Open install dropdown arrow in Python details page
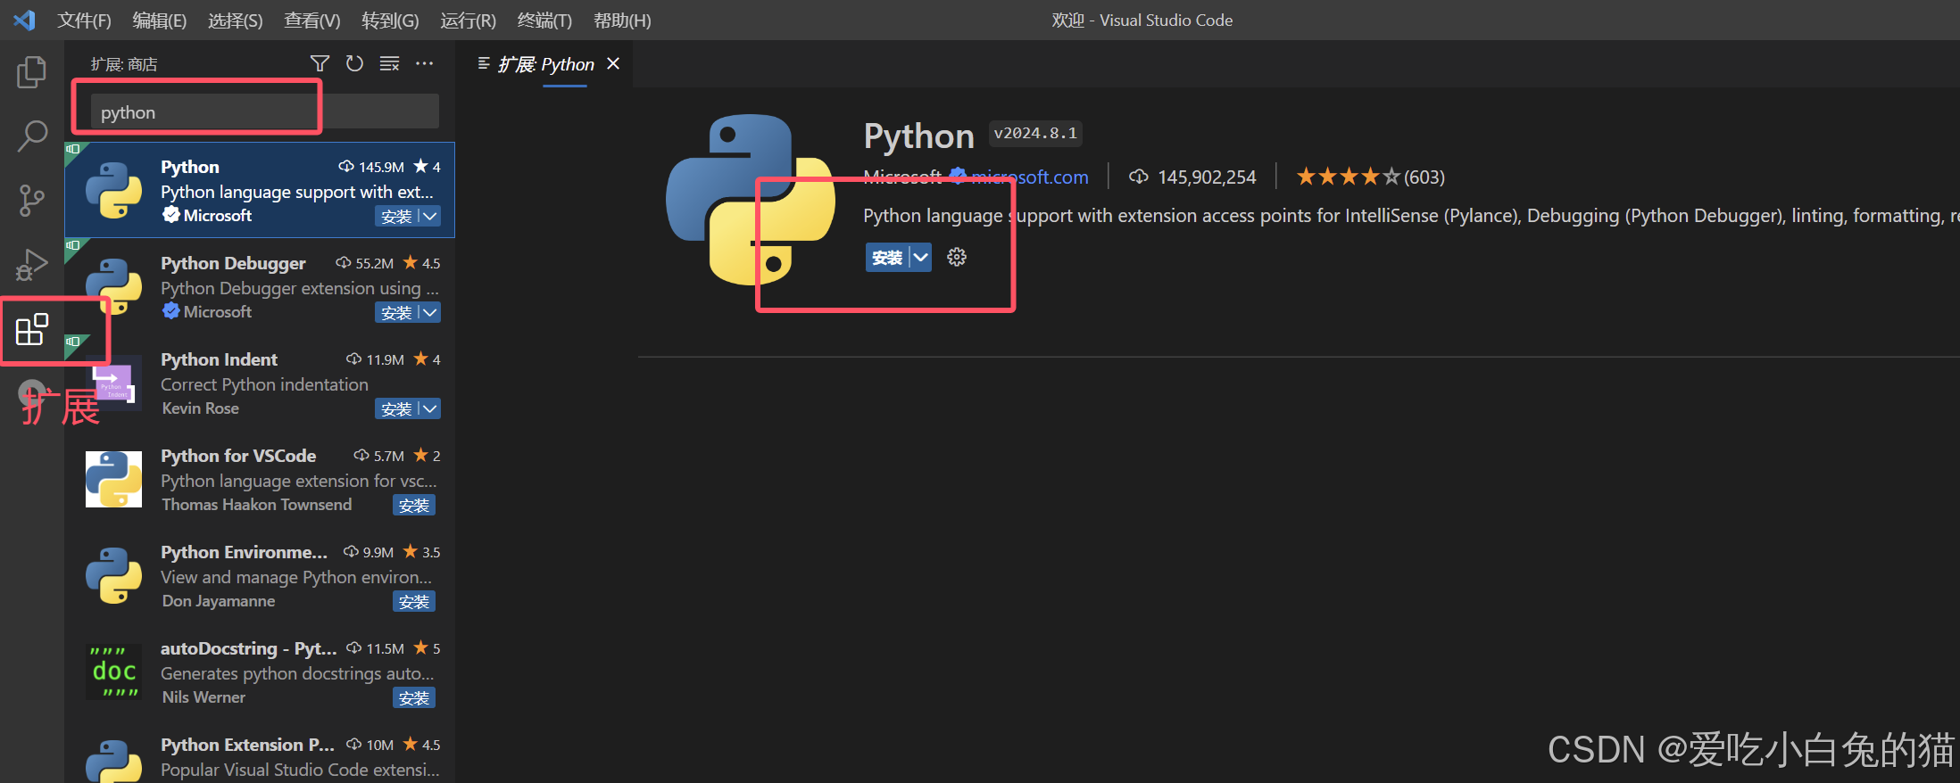This screenshot has width=1960, height=783. click(920, 257)
